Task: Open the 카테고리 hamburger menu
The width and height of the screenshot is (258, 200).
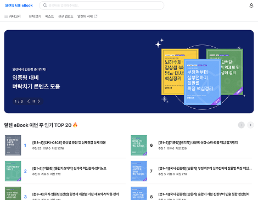Action: (x=6, y=16)
